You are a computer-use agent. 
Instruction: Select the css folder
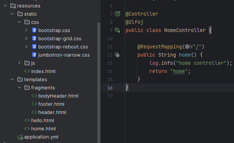[x=35, y=22]
